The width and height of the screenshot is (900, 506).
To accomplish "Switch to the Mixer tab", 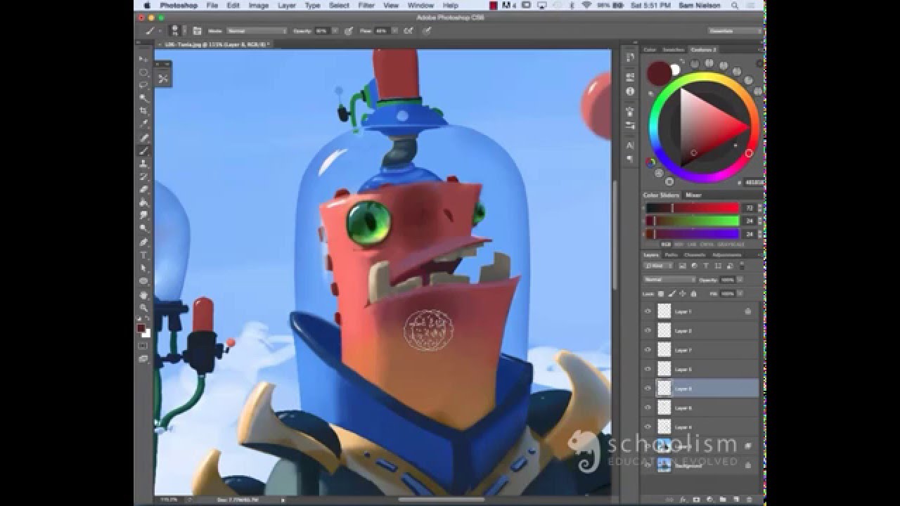I will (693, 195).
